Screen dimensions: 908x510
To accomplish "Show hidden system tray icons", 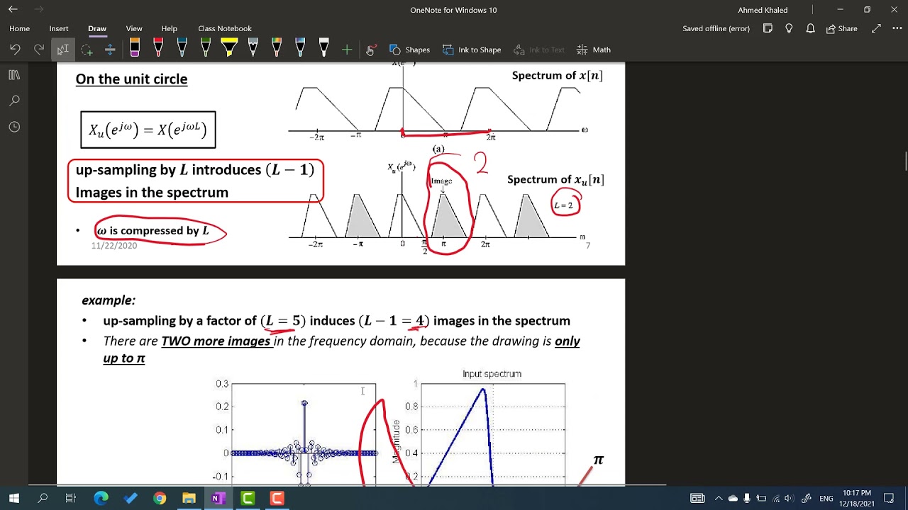I will point(718,499).
